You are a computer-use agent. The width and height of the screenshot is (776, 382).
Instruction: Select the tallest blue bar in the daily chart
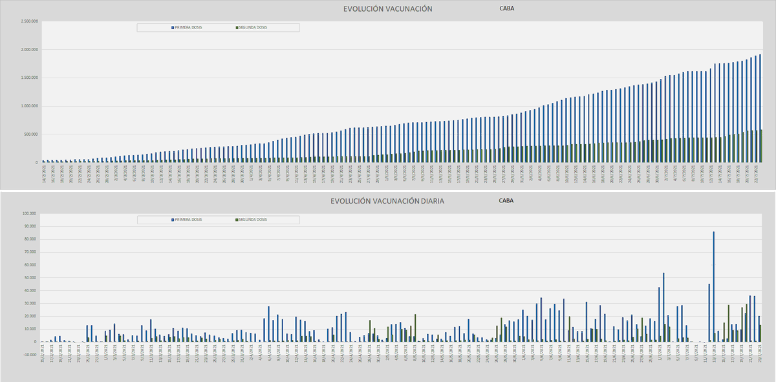pyautogui.click(x=713, y=286)
